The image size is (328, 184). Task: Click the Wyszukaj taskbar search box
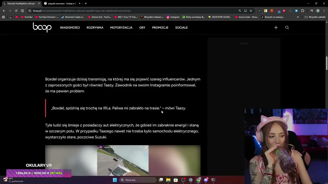tap(138, 180)
